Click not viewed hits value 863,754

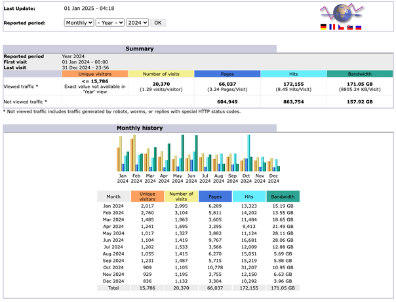[x=294, y=102]
